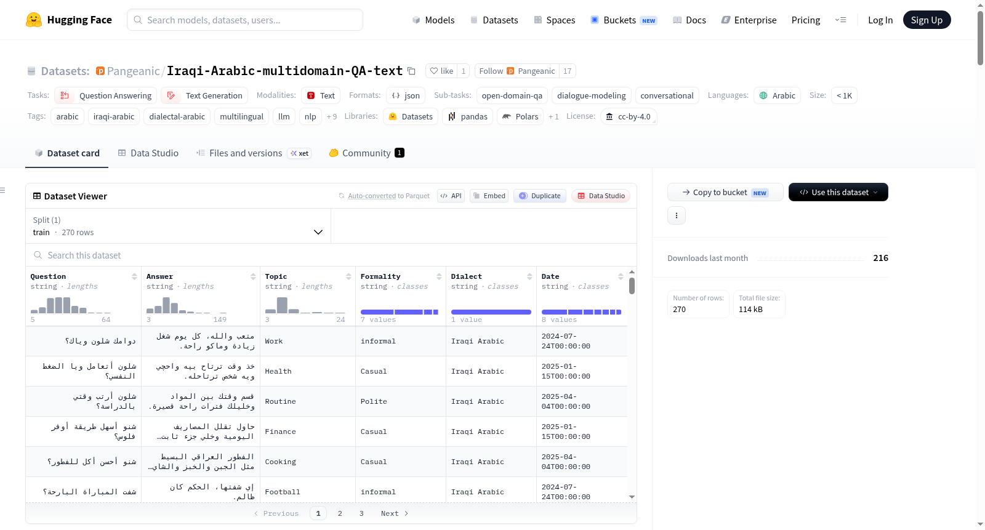985x530 pixels.
Task: Click the Embed button
Action: pos(489,196)
